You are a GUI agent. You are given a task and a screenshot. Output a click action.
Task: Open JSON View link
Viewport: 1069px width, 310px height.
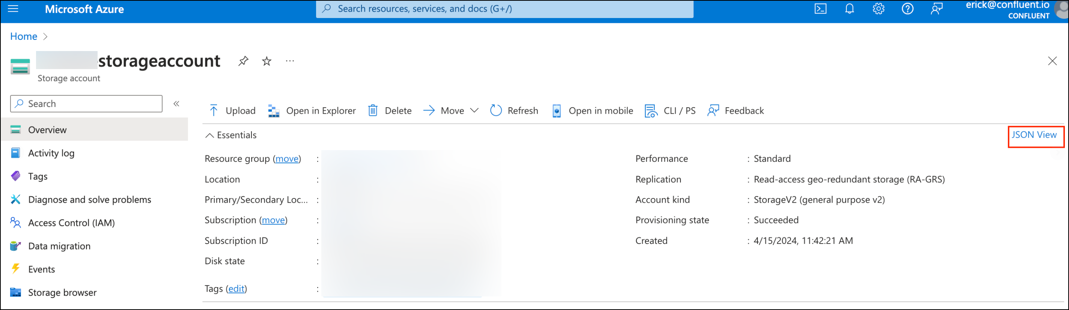(x=1034, y=135)
